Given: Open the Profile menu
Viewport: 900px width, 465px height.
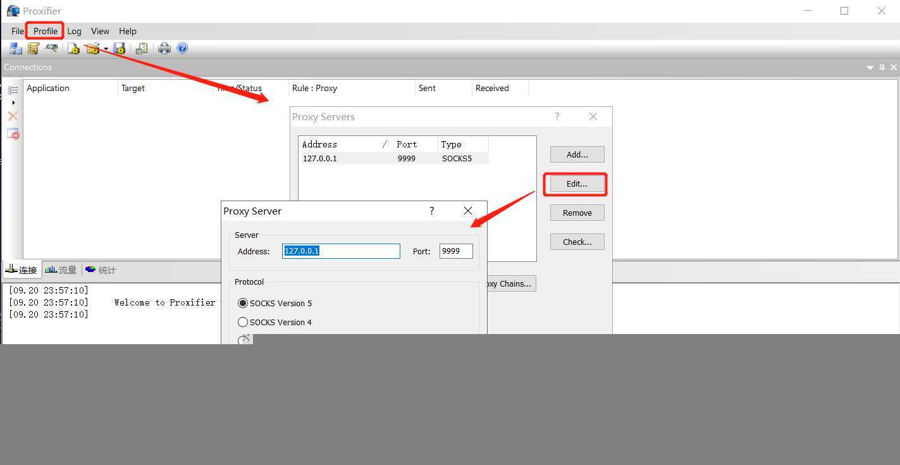Looking at the screenshot, I should pyautogui.click(x=46, y=31).
